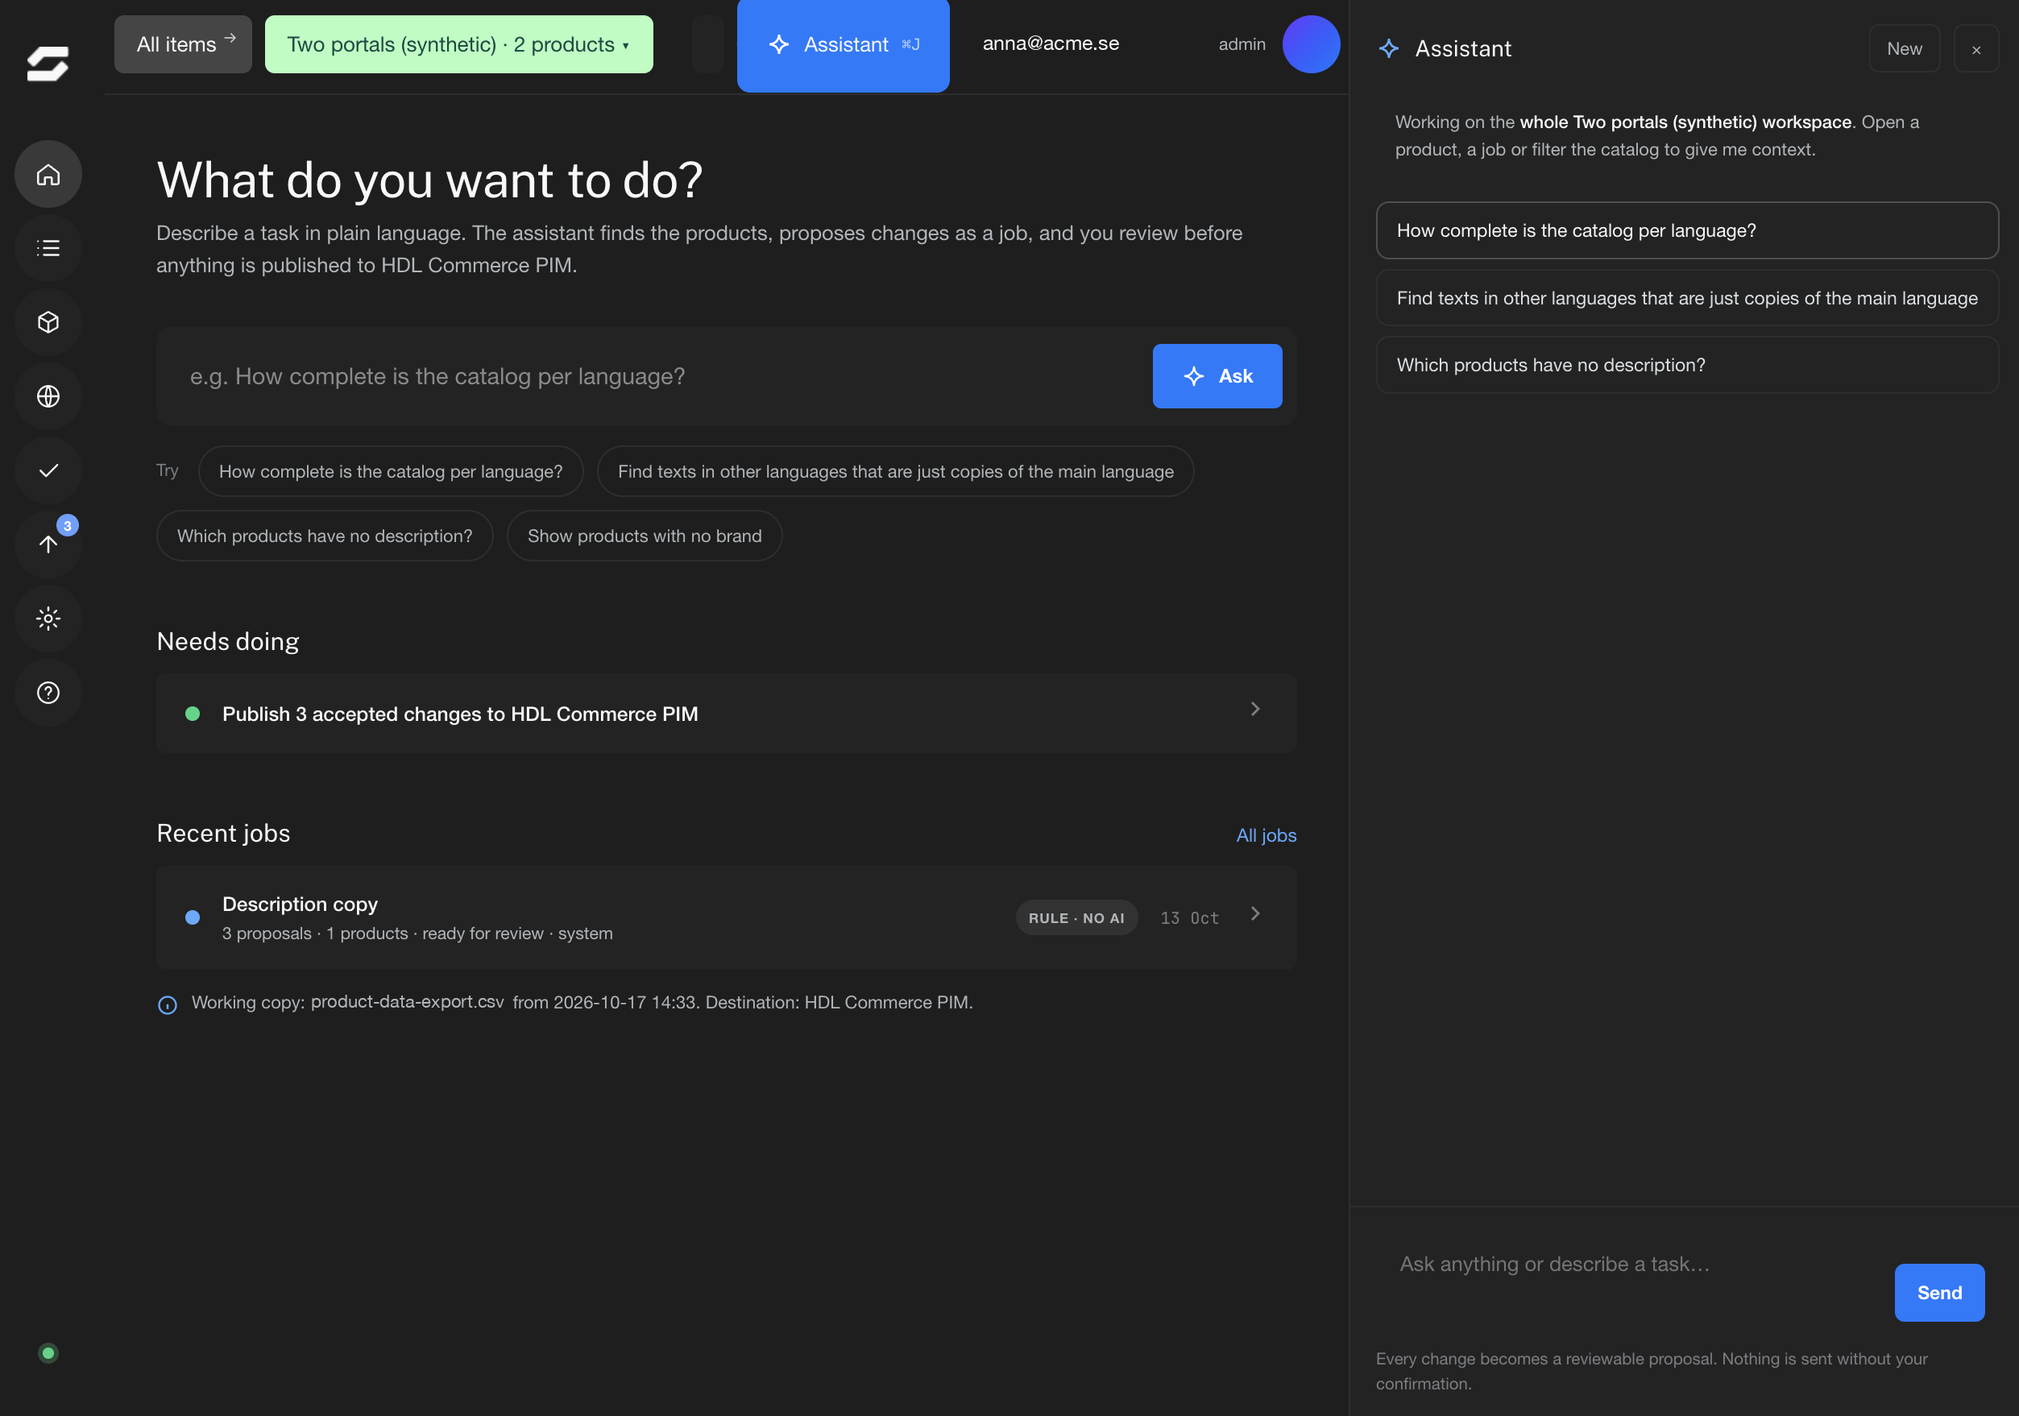Open the globe languages sidebar icon
Image resolution: width=2019 pixels, height=1416 pixels.
tap(48, 396)
